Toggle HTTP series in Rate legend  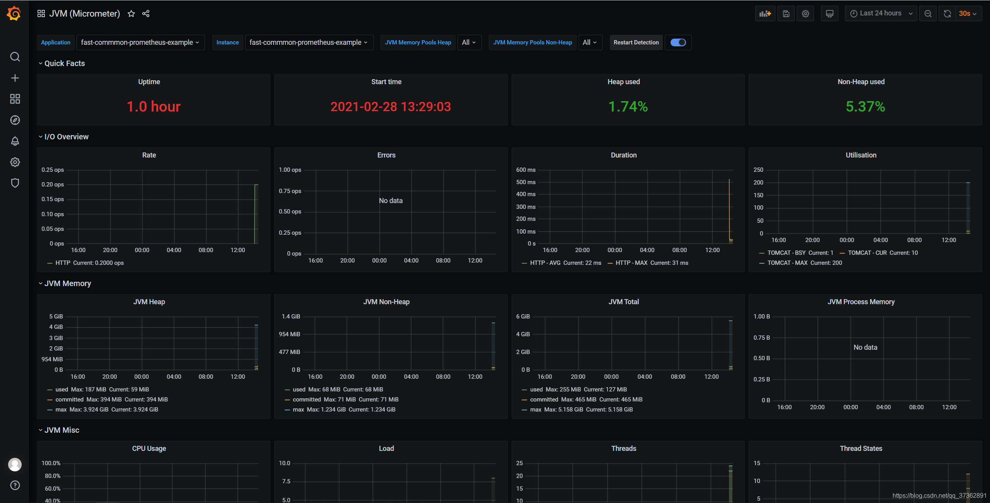tap(63, 263)
